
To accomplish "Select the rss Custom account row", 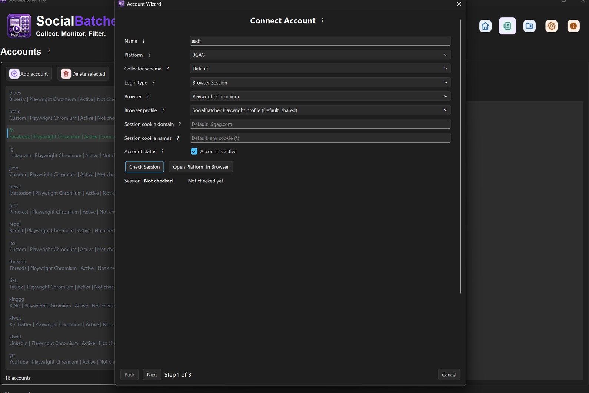I will [x=61, y=246].
